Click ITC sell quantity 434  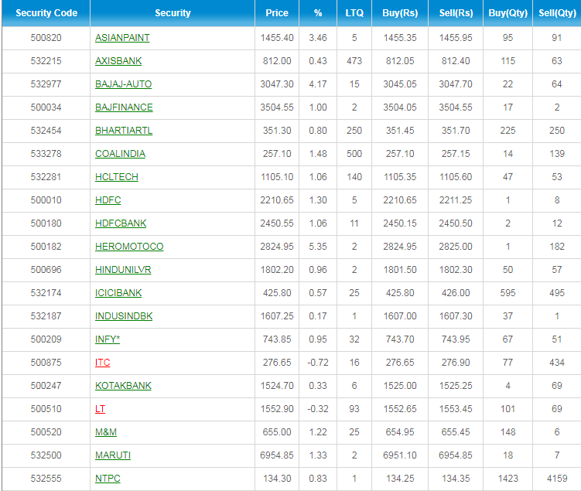coord(557,363)
